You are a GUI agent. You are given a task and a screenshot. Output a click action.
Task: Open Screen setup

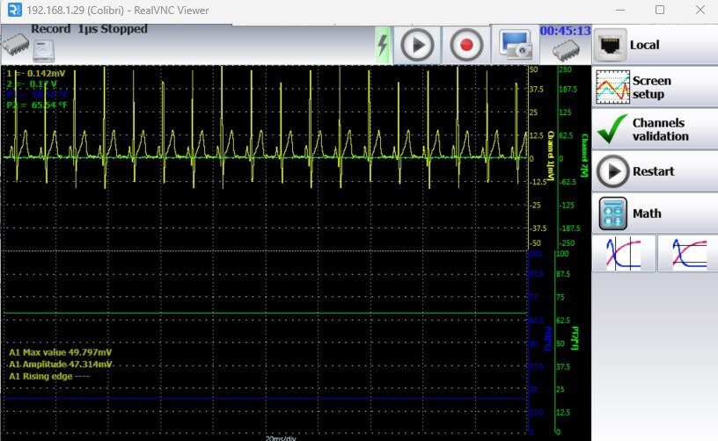tap(654, 87)
